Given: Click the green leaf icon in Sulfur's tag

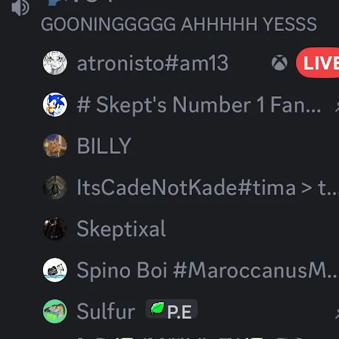Looking at the screenshot, I should pyautogui.click(x=157, y=308).
